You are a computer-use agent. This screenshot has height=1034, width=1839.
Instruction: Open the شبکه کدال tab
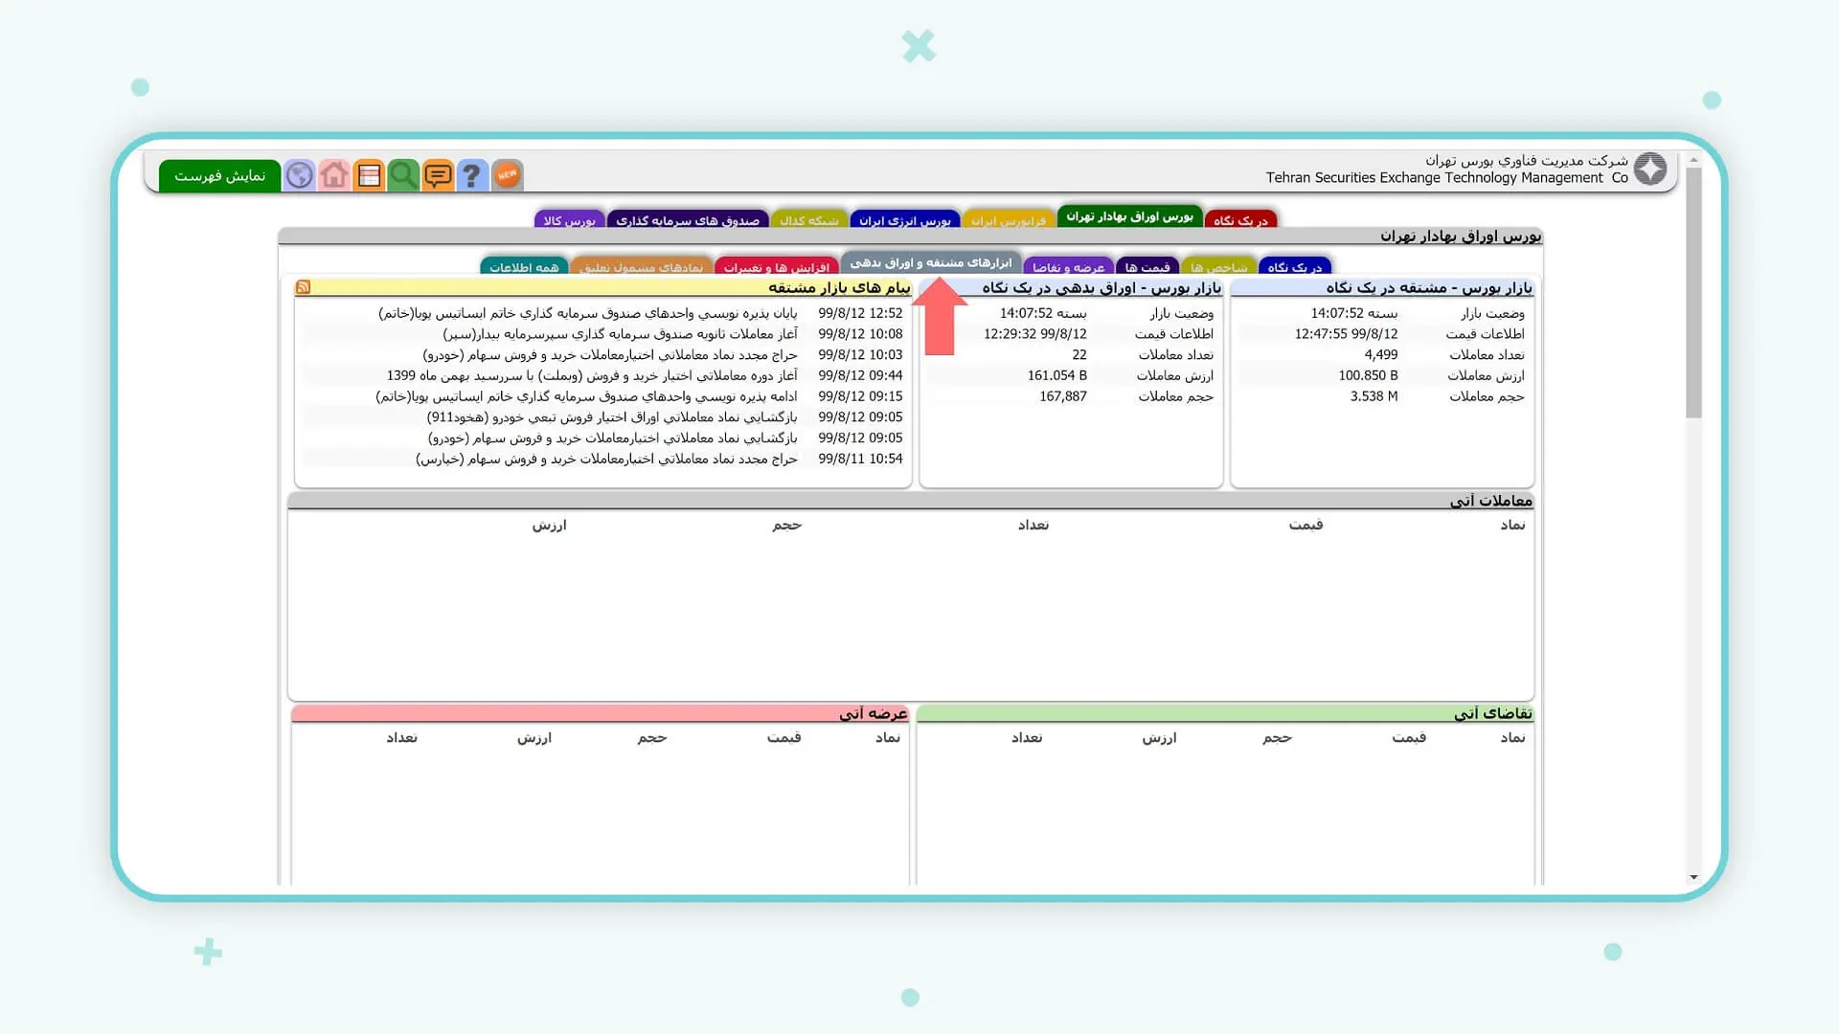pos(809,220)
